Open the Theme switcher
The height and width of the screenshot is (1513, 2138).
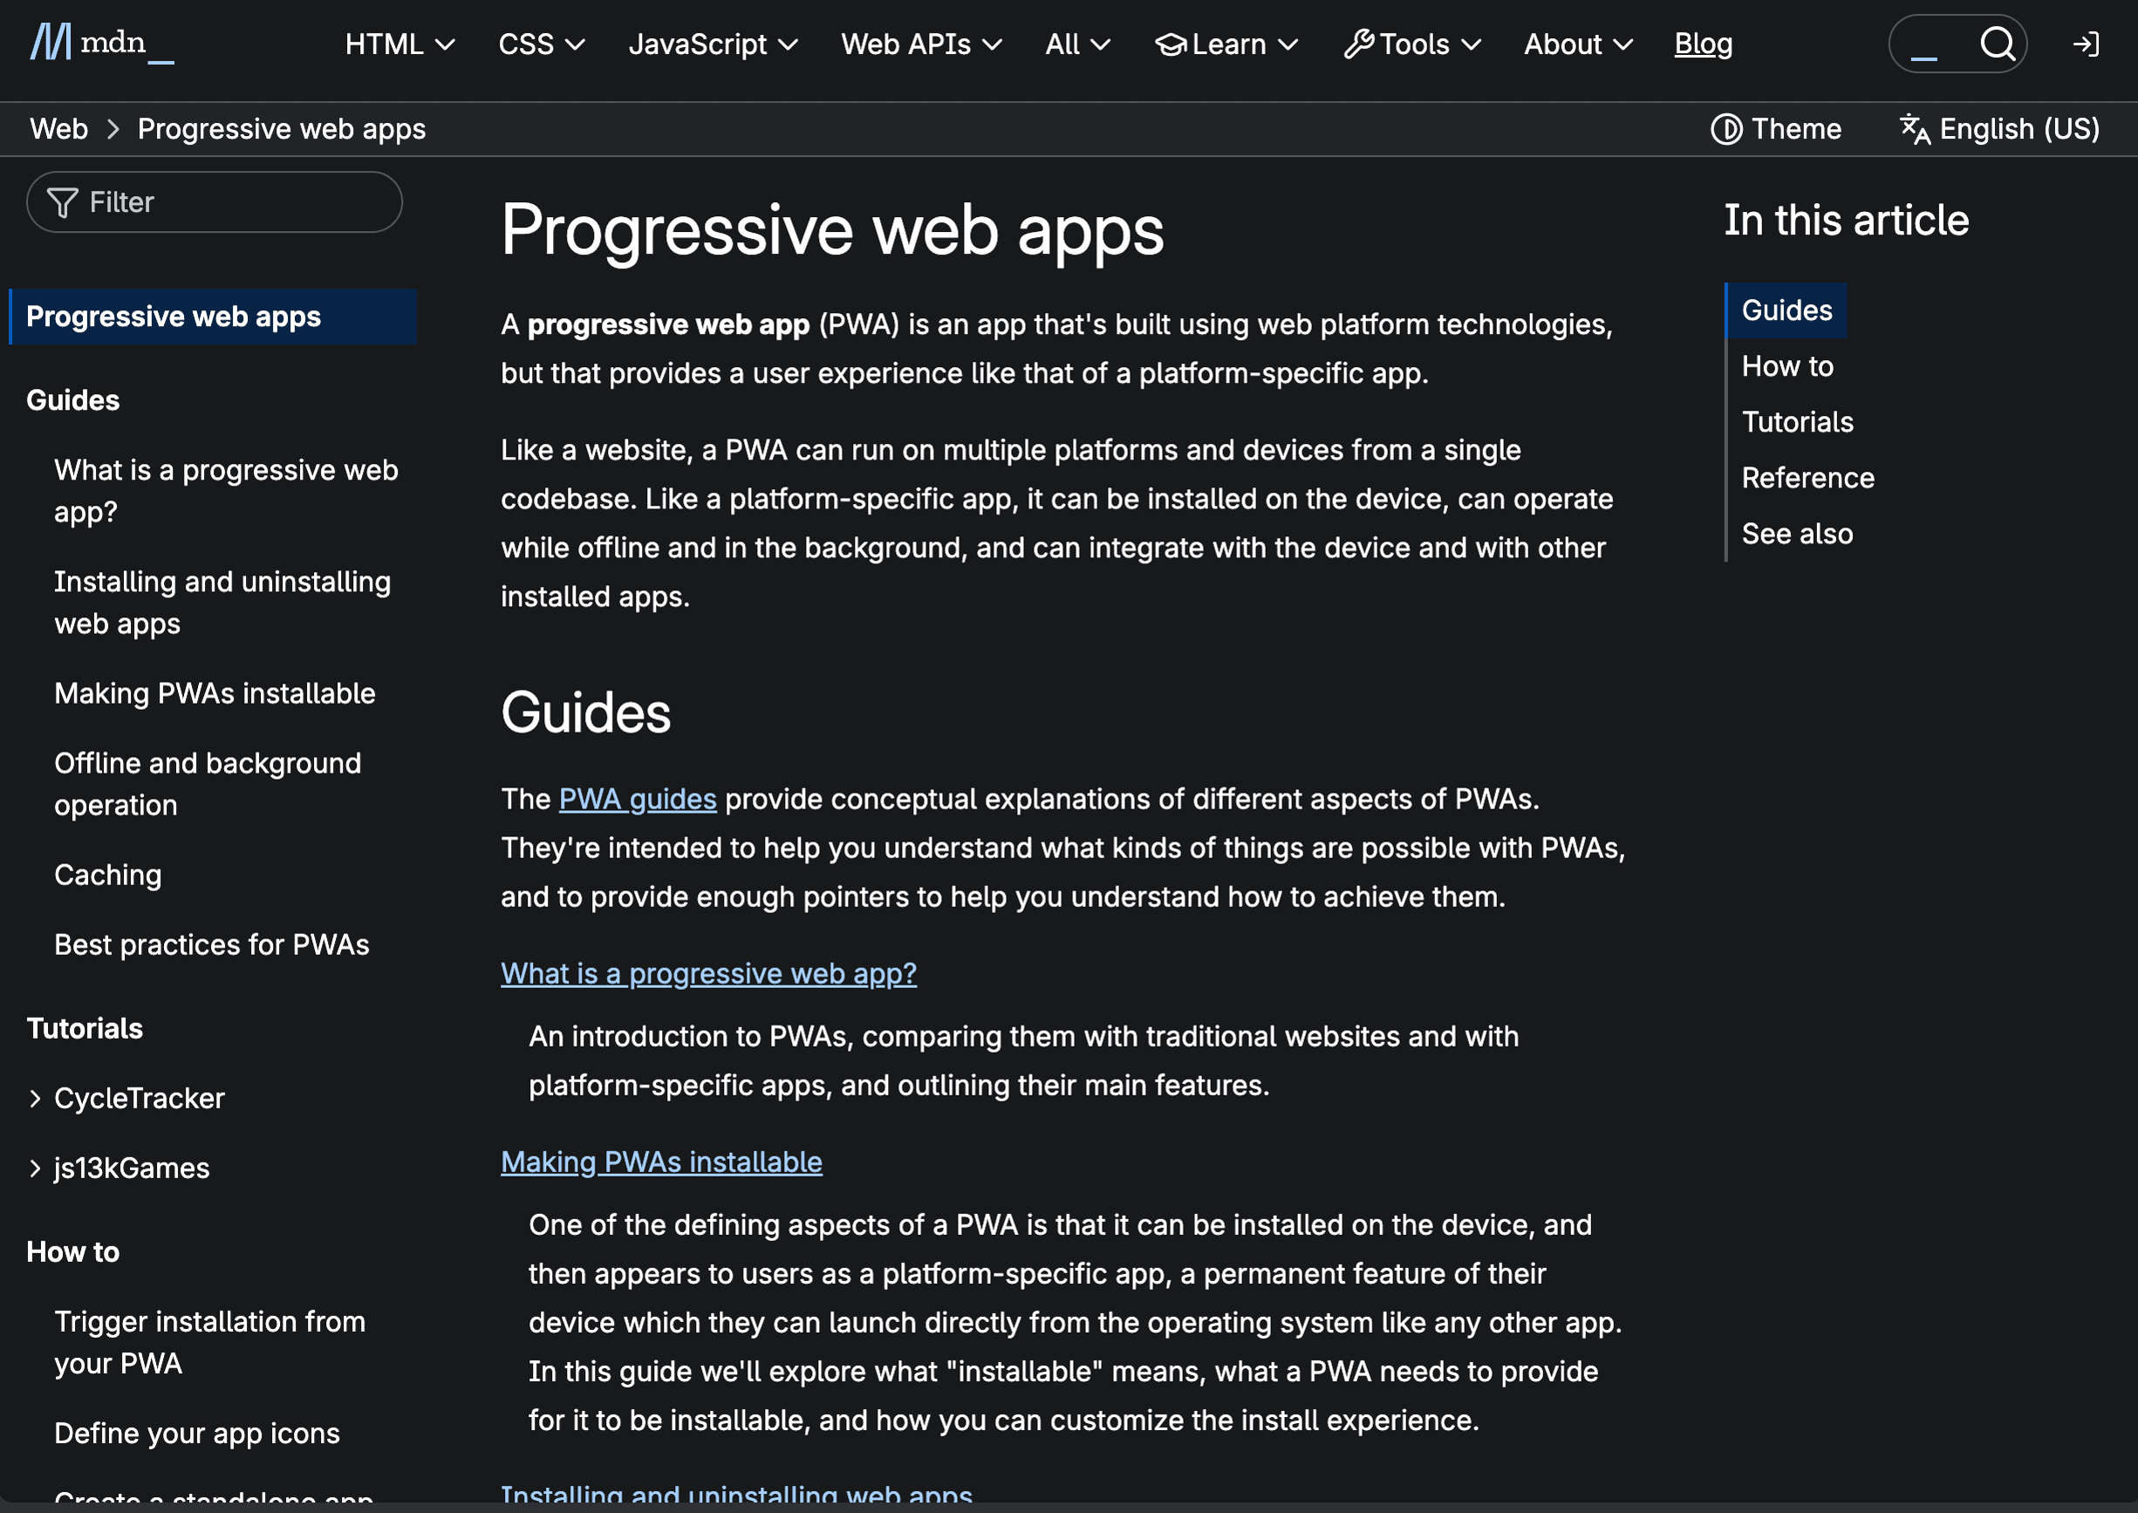click(1776, 128)
